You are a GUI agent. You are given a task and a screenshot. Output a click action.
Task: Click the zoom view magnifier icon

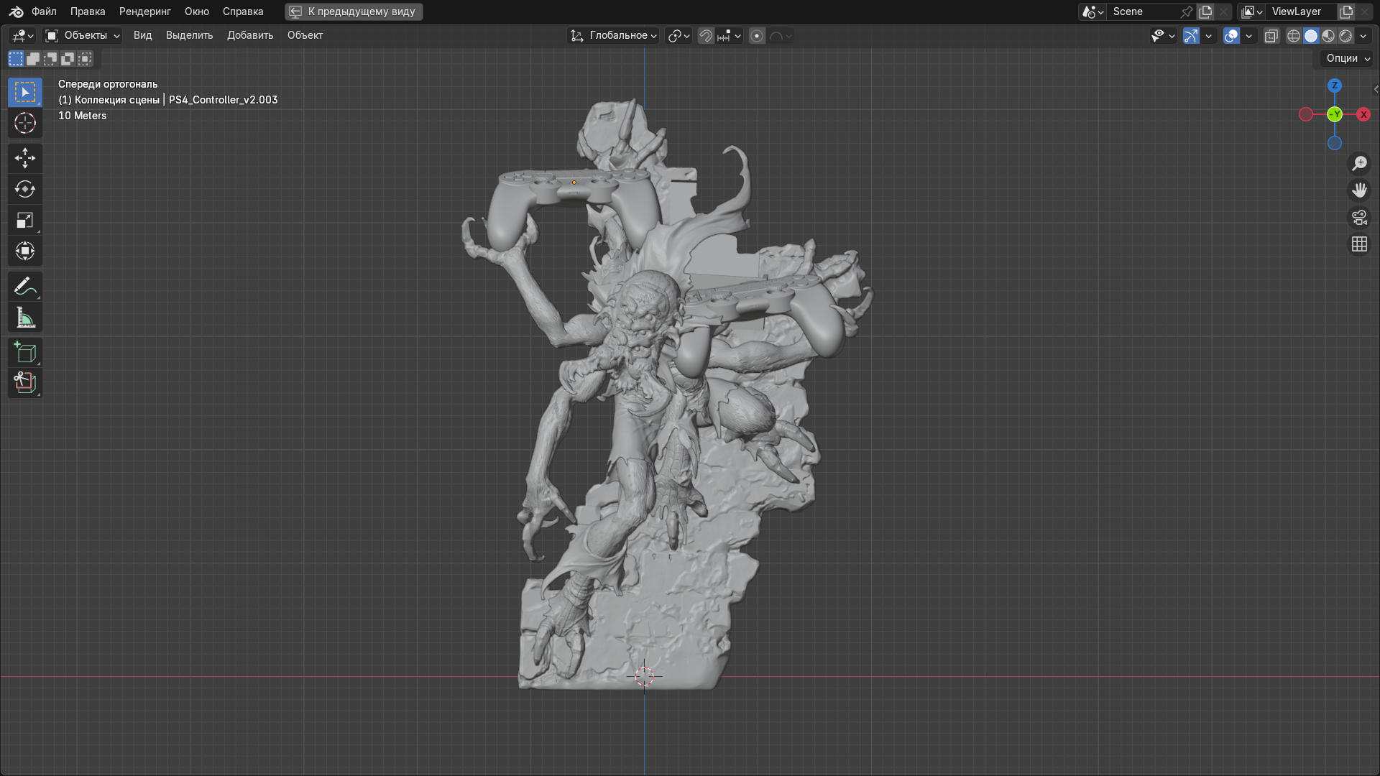(x=1359, y=163)
